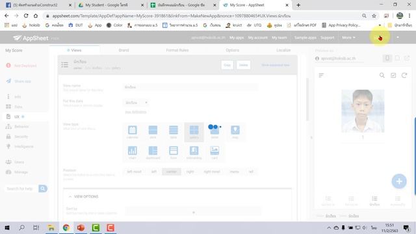Image resolution: width=416 pixels, height=234 pixels.
Task: Set view position to left
Action: pyautogui.click(x=154, y=172)
